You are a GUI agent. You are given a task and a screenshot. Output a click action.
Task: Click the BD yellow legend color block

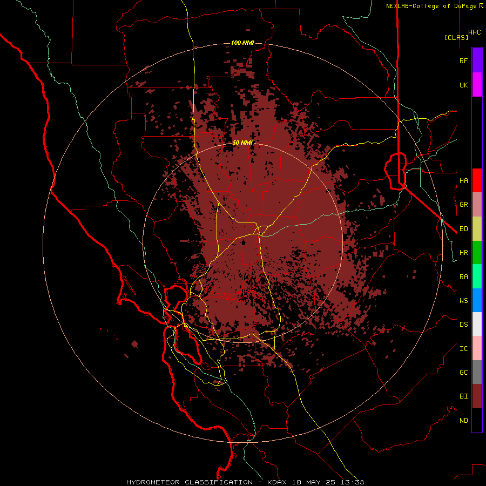coord(477,228)
